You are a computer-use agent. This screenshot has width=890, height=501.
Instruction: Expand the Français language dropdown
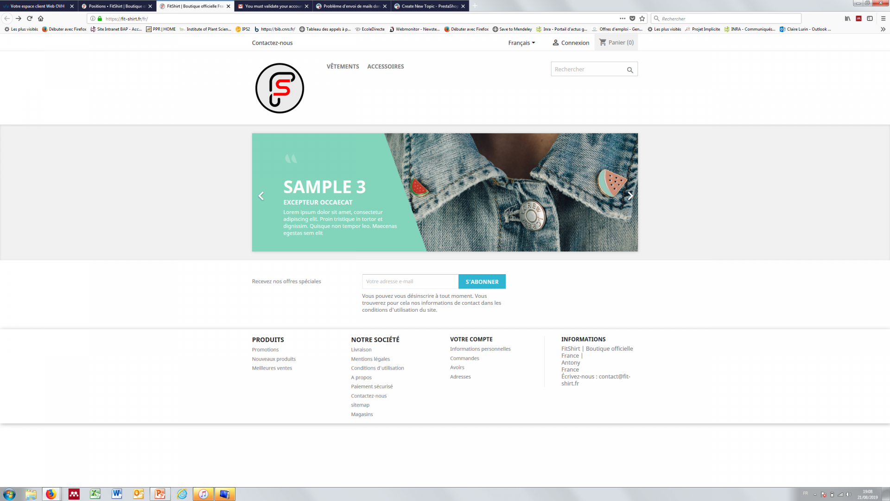tap(521, 43)
